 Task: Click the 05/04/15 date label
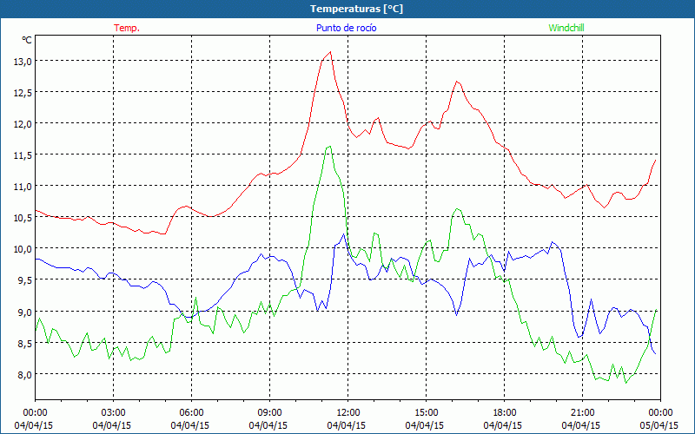click(x=659, y=425)
